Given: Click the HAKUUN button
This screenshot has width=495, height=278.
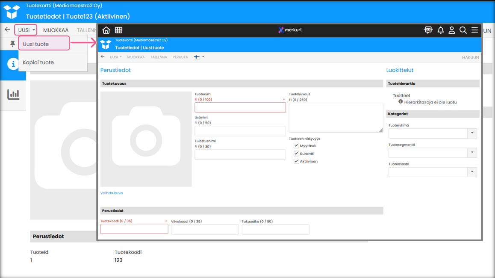Looking at the screenshot, I should (470, 57).
